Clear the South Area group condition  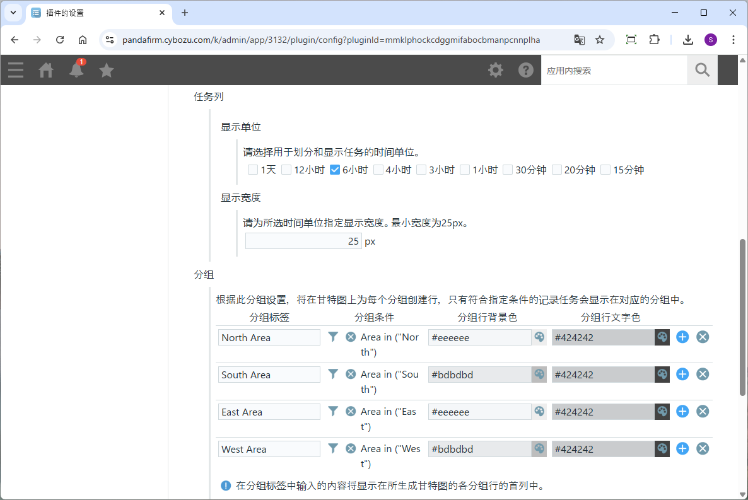pyautogui.click(x=351, y=375)
